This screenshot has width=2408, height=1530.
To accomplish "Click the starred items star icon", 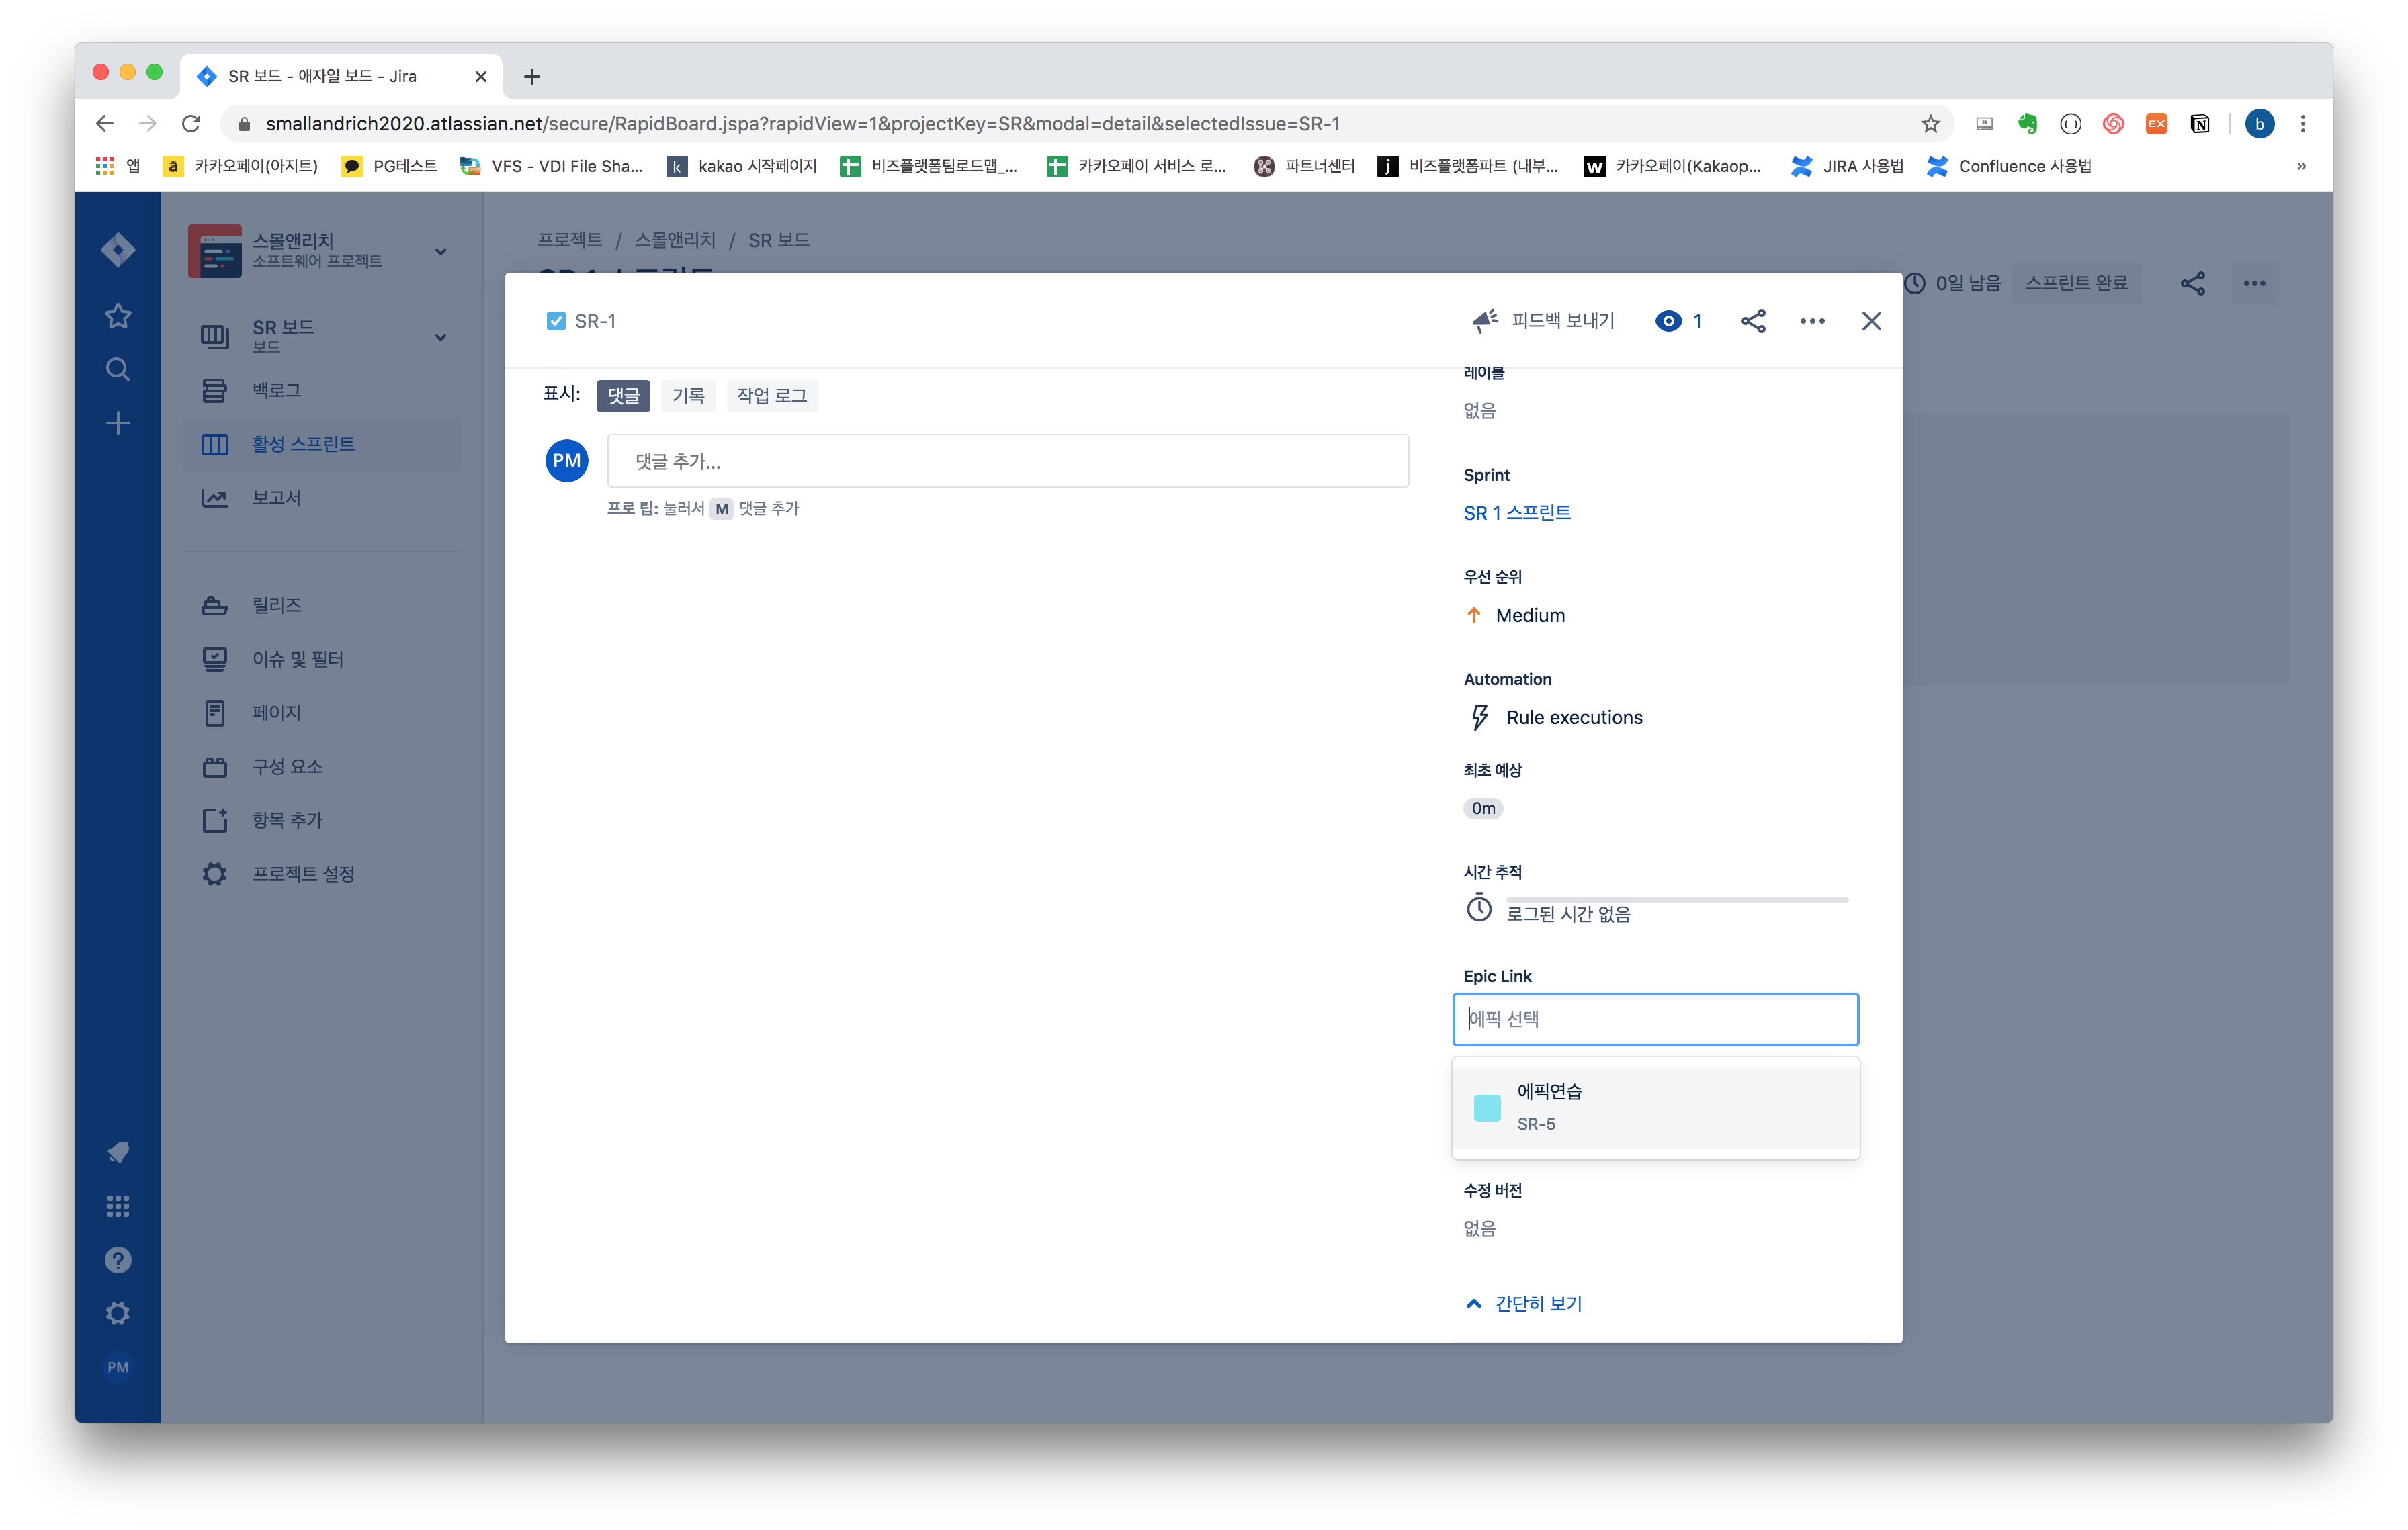I will [118, 316].
